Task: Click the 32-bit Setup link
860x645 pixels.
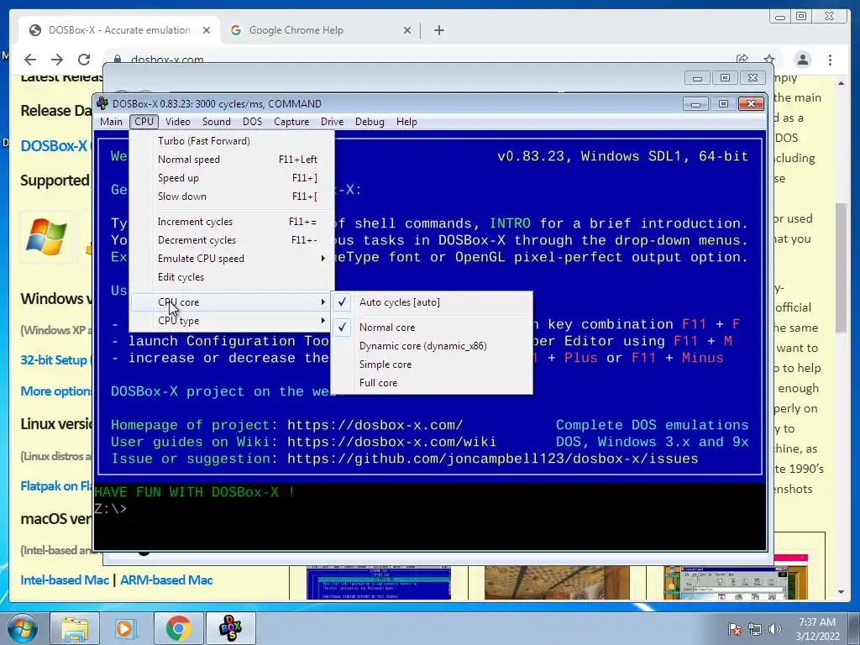Action: [56, 360]
